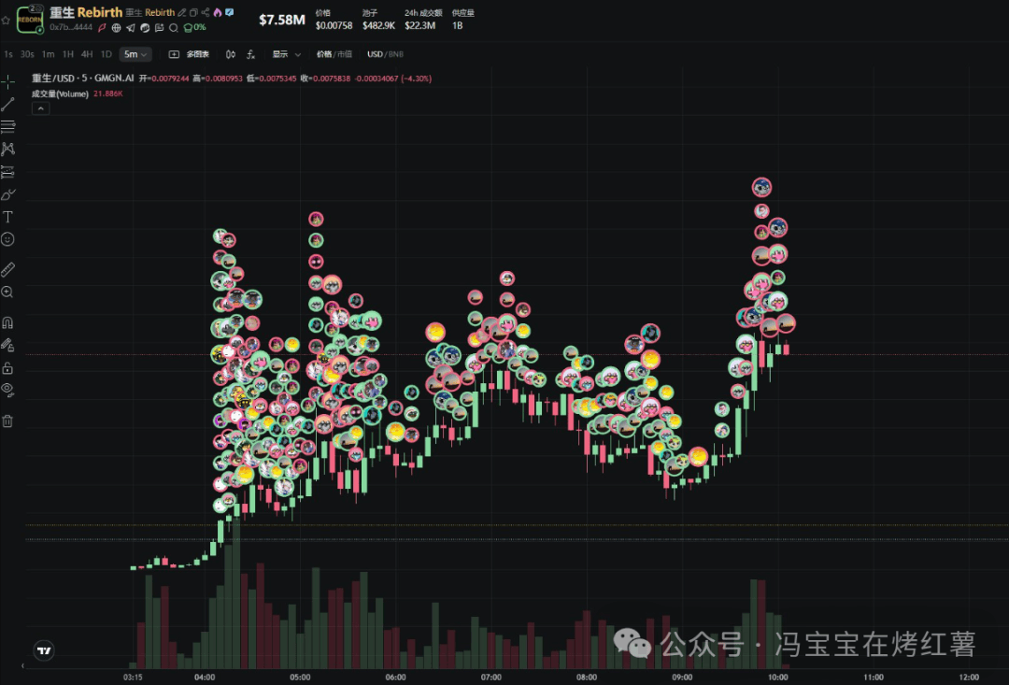1009x685 pixels.
Task: Activate the zoom in tool
Action: pyautogui.click(x=7, y=293)
